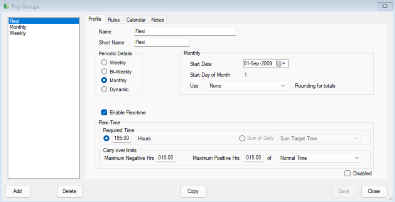Switch to the Rules tab
The height and width of the screenshot is (202, 395).
(x=114, y=20)
